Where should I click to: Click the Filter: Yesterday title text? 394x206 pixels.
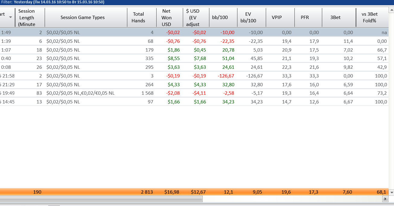(53, 2)
